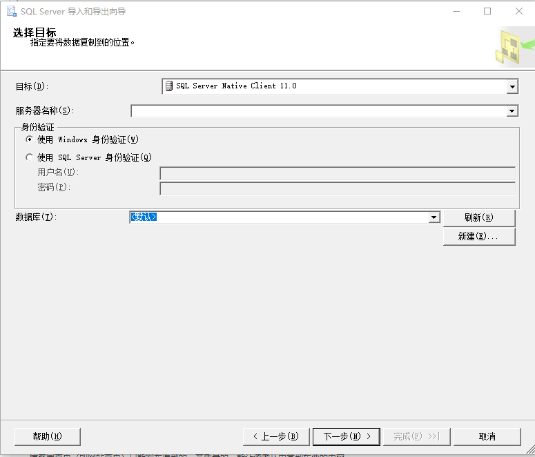The image size is (535, 457).
Task: Click the 服务器名称(S) label
Action: click(45, 110)
